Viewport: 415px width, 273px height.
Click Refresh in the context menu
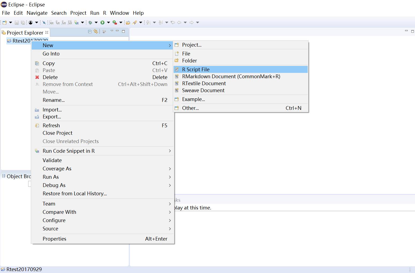102,125
